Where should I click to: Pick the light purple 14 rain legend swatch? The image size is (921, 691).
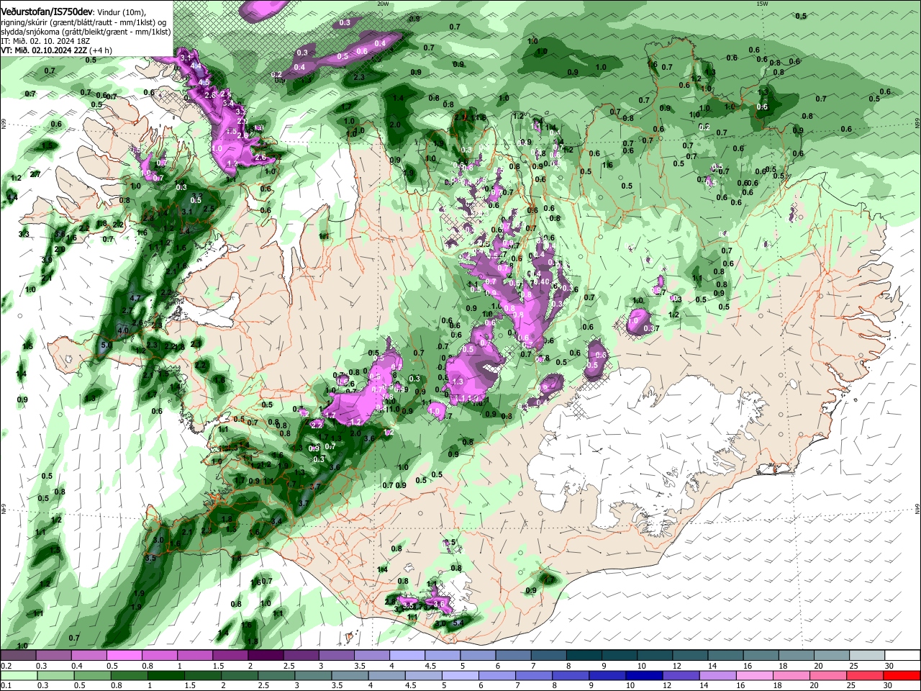(x=717, y=675)
